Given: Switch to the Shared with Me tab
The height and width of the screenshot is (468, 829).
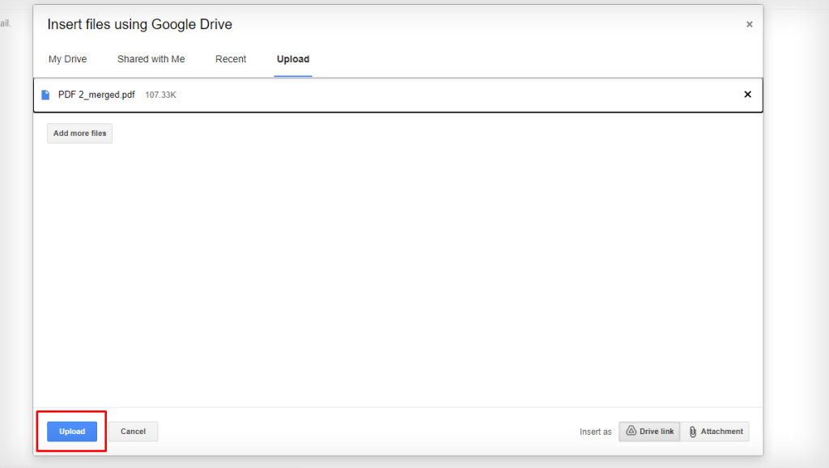Looking at the screenshot, I should [x=151, y=58].
